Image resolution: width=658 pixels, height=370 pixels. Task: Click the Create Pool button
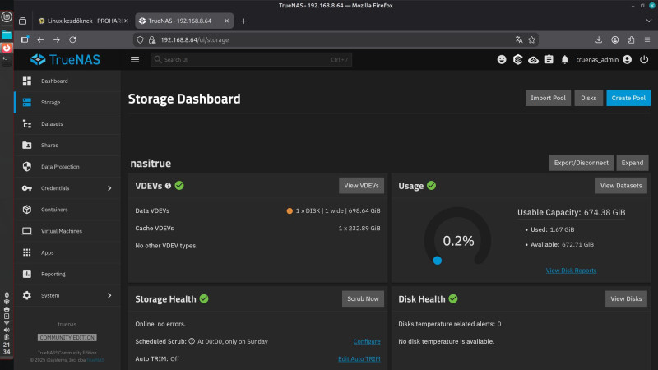click(628, 98)
